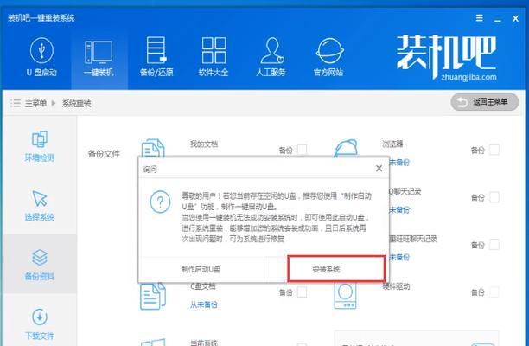The height and width of the screenshot is (346, 529).
Task: Click 系统重装 breadcrumb text
Action: pos(77,103)
